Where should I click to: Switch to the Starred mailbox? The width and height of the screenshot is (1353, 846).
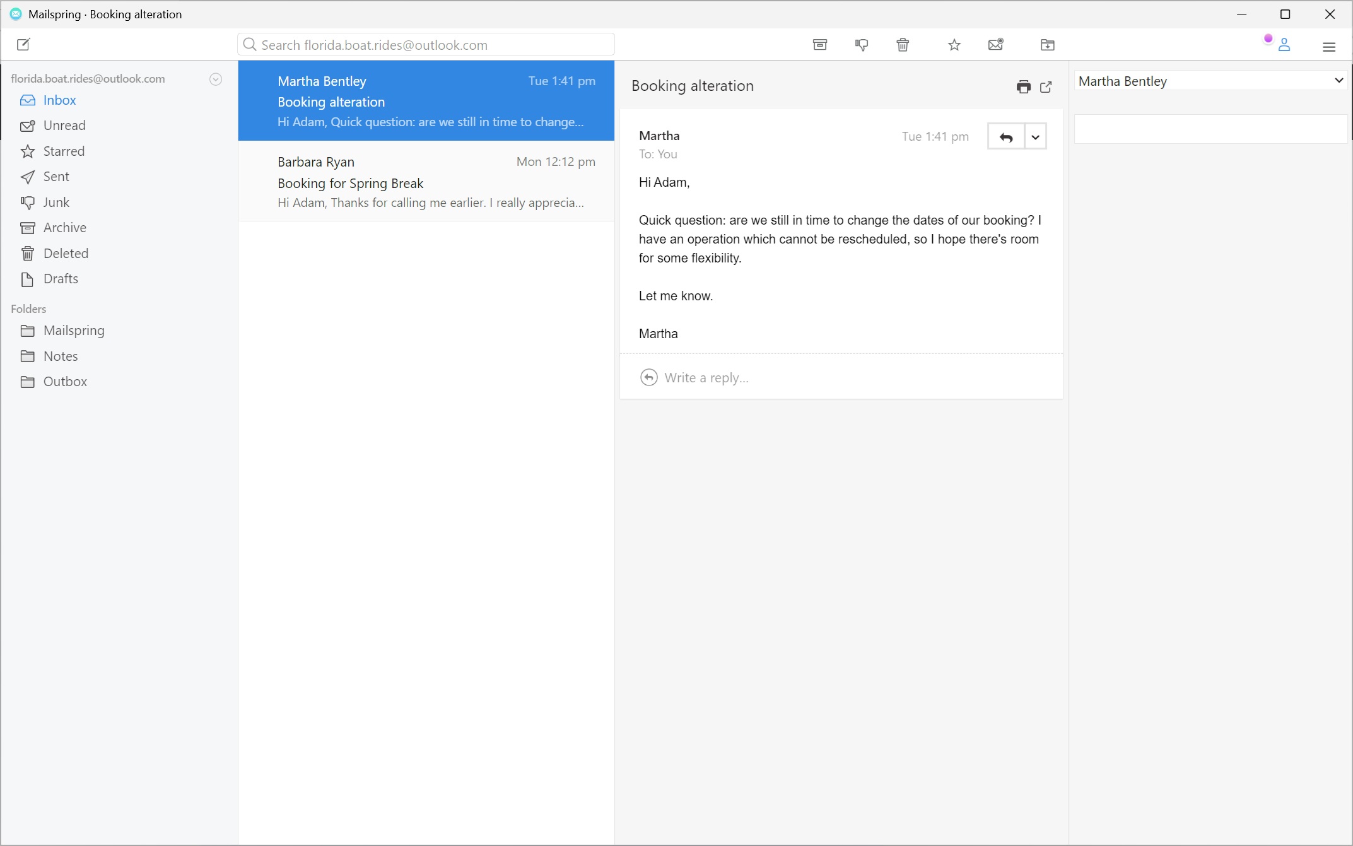pyautogui.click(x=63, y=151)
